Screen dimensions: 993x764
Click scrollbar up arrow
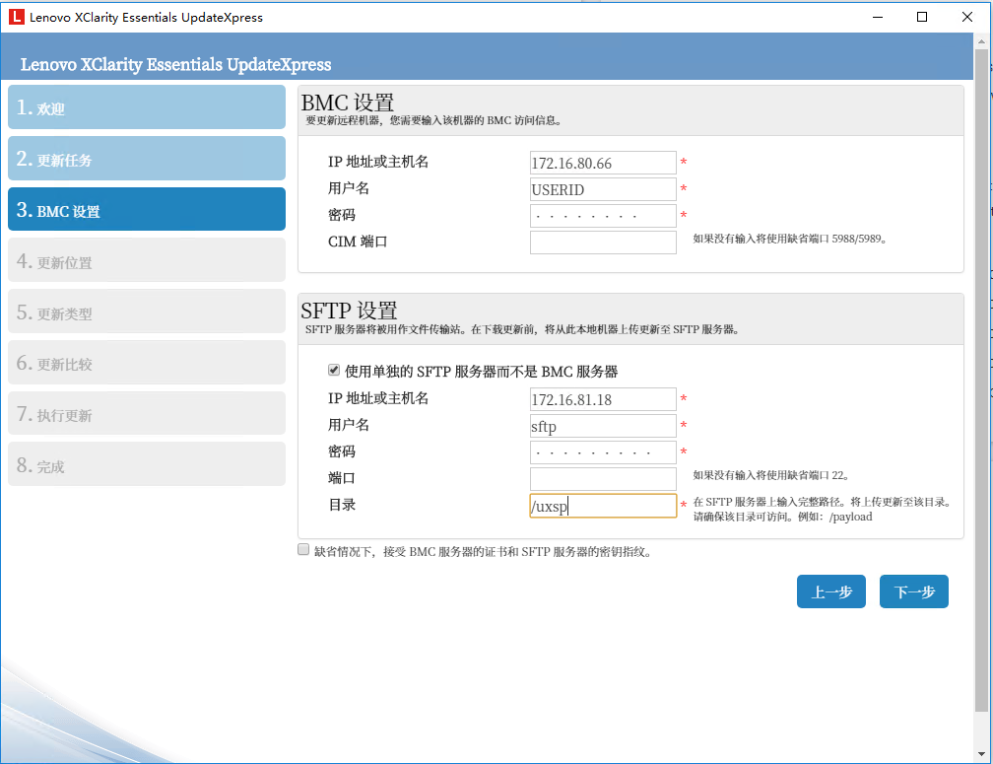click(x=981, y=41)
